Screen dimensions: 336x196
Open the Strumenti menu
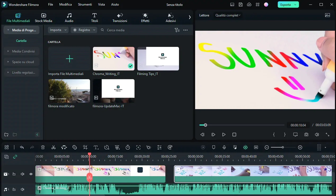(x=85, y=5)
